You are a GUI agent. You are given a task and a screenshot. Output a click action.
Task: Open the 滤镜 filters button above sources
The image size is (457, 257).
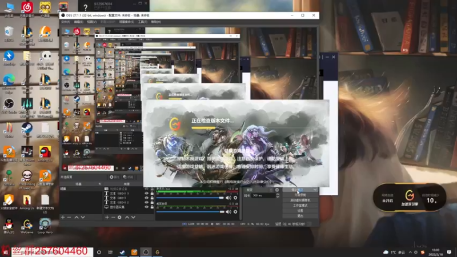click(128, 177)
